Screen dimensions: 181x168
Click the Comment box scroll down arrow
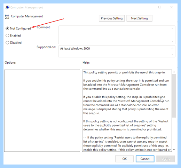(172, 41)
